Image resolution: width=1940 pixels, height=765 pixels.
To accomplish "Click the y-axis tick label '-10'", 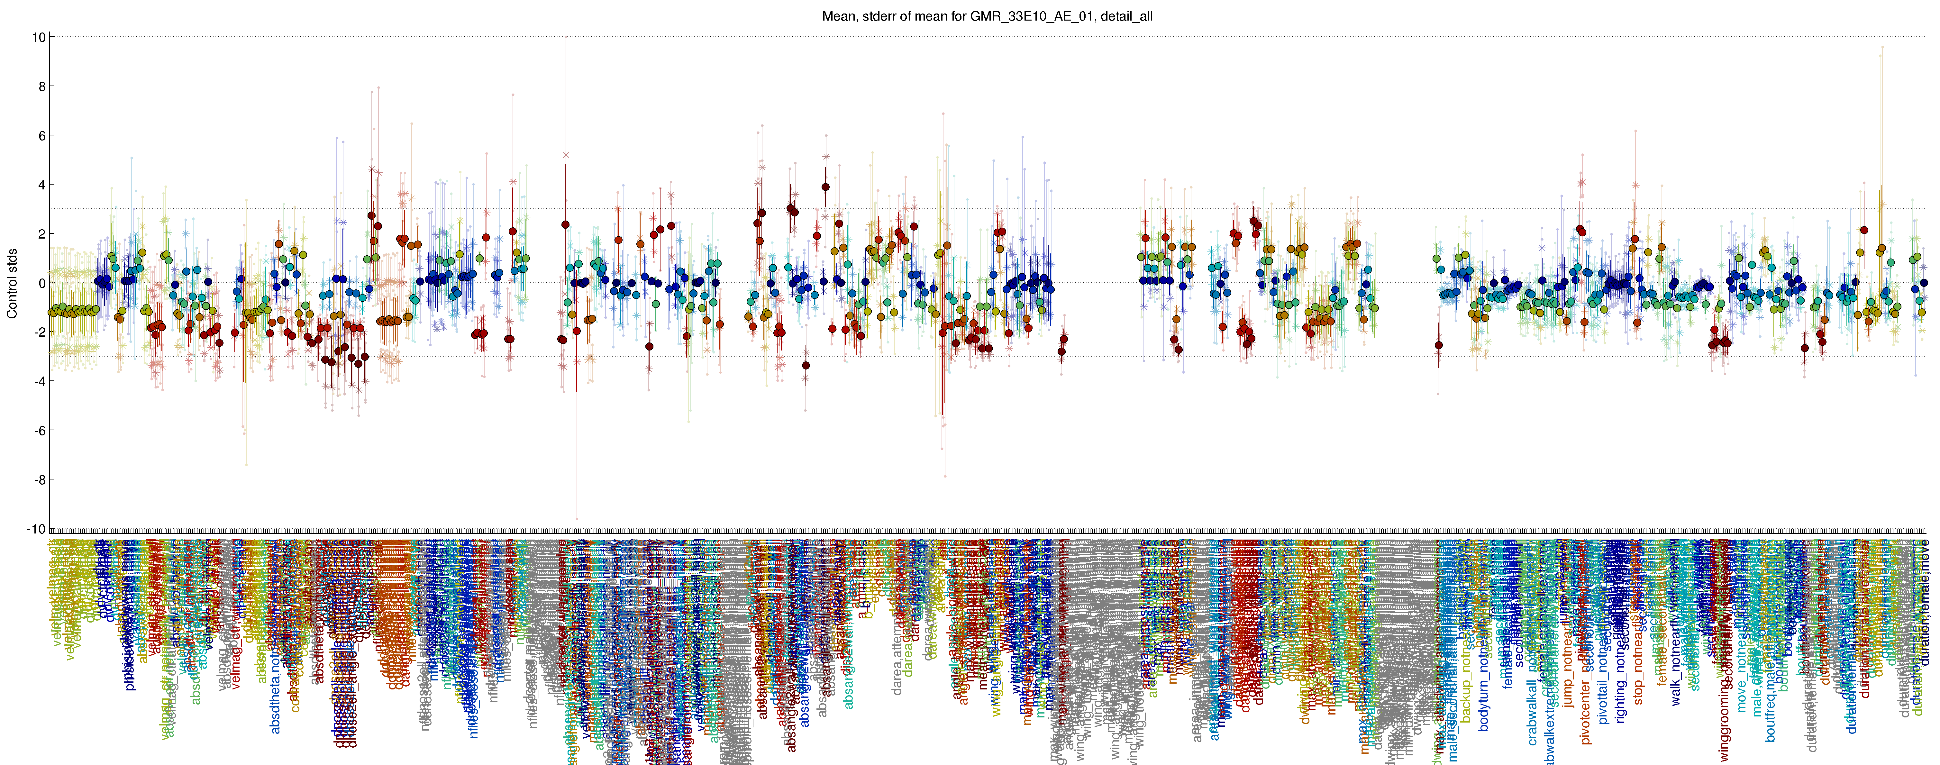I will 36,529.
